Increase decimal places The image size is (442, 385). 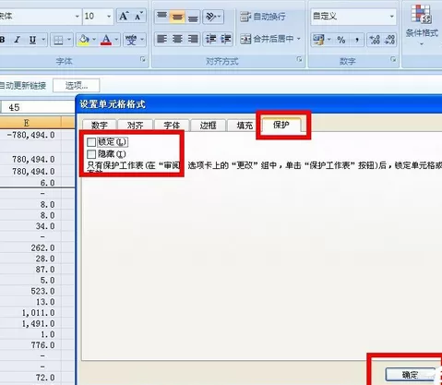click(x=375, y=40)
